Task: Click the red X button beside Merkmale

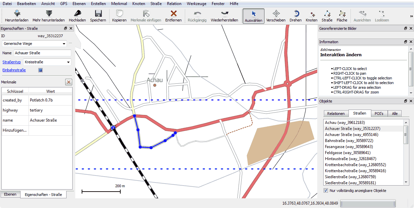Action: [69, 82]
